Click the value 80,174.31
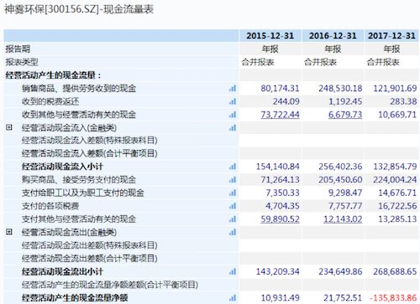The width and height of the screenshot is (420, 304). tap(280, 89)
